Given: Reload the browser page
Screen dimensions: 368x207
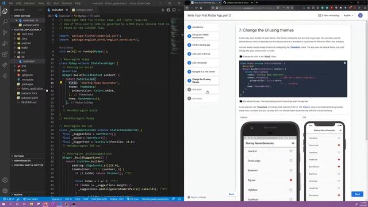Looking at the screenshot, I should pos(196,7).
